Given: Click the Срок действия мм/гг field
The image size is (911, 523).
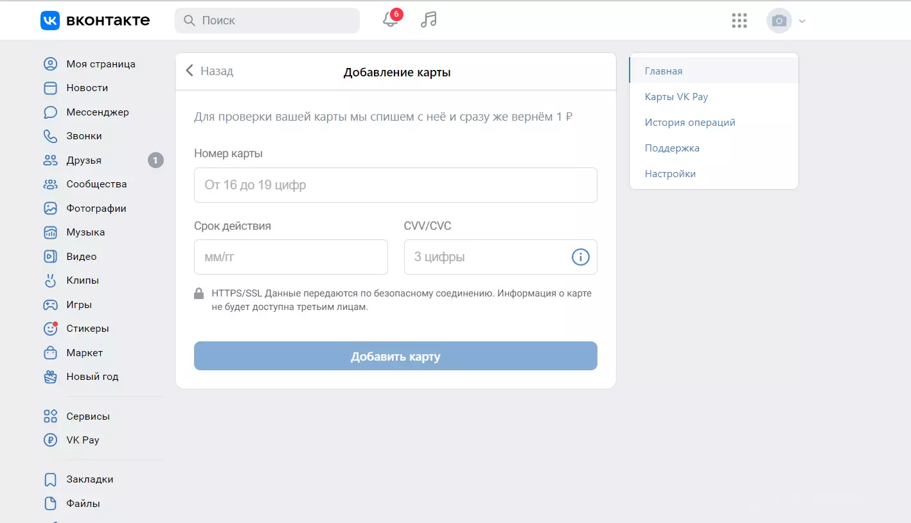Looking at the screenshot, I should coord(291,257).
